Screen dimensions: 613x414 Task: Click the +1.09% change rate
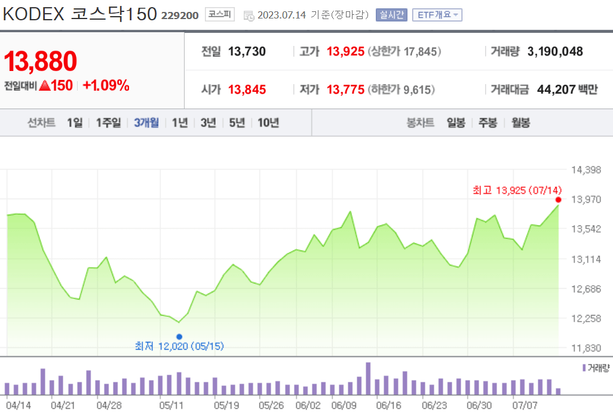pos(106,85)
